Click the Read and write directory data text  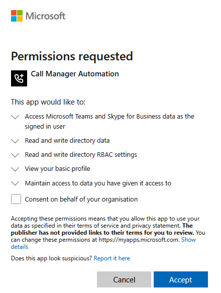tap(67, 141)
